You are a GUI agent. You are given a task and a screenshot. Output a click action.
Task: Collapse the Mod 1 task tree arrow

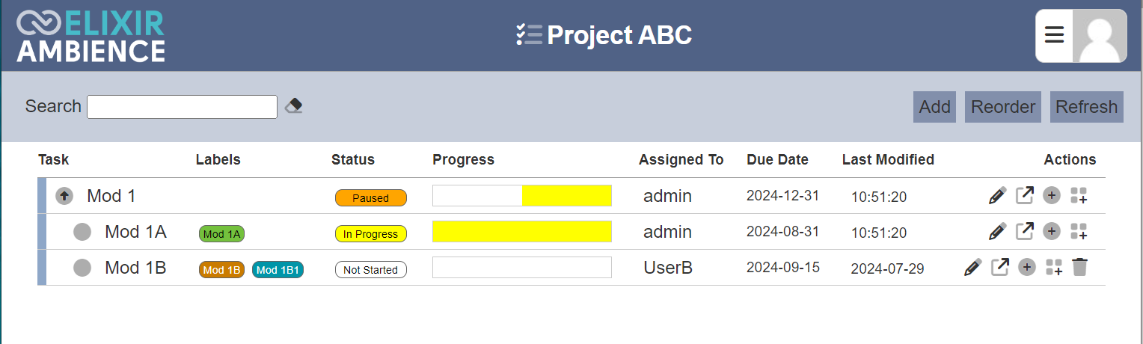pos(64,196)
